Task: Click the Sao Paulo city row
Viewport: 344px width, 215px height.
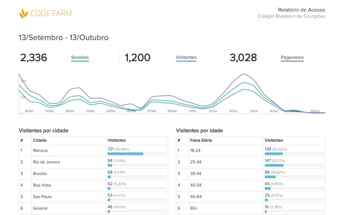Action: pos(93,197)
